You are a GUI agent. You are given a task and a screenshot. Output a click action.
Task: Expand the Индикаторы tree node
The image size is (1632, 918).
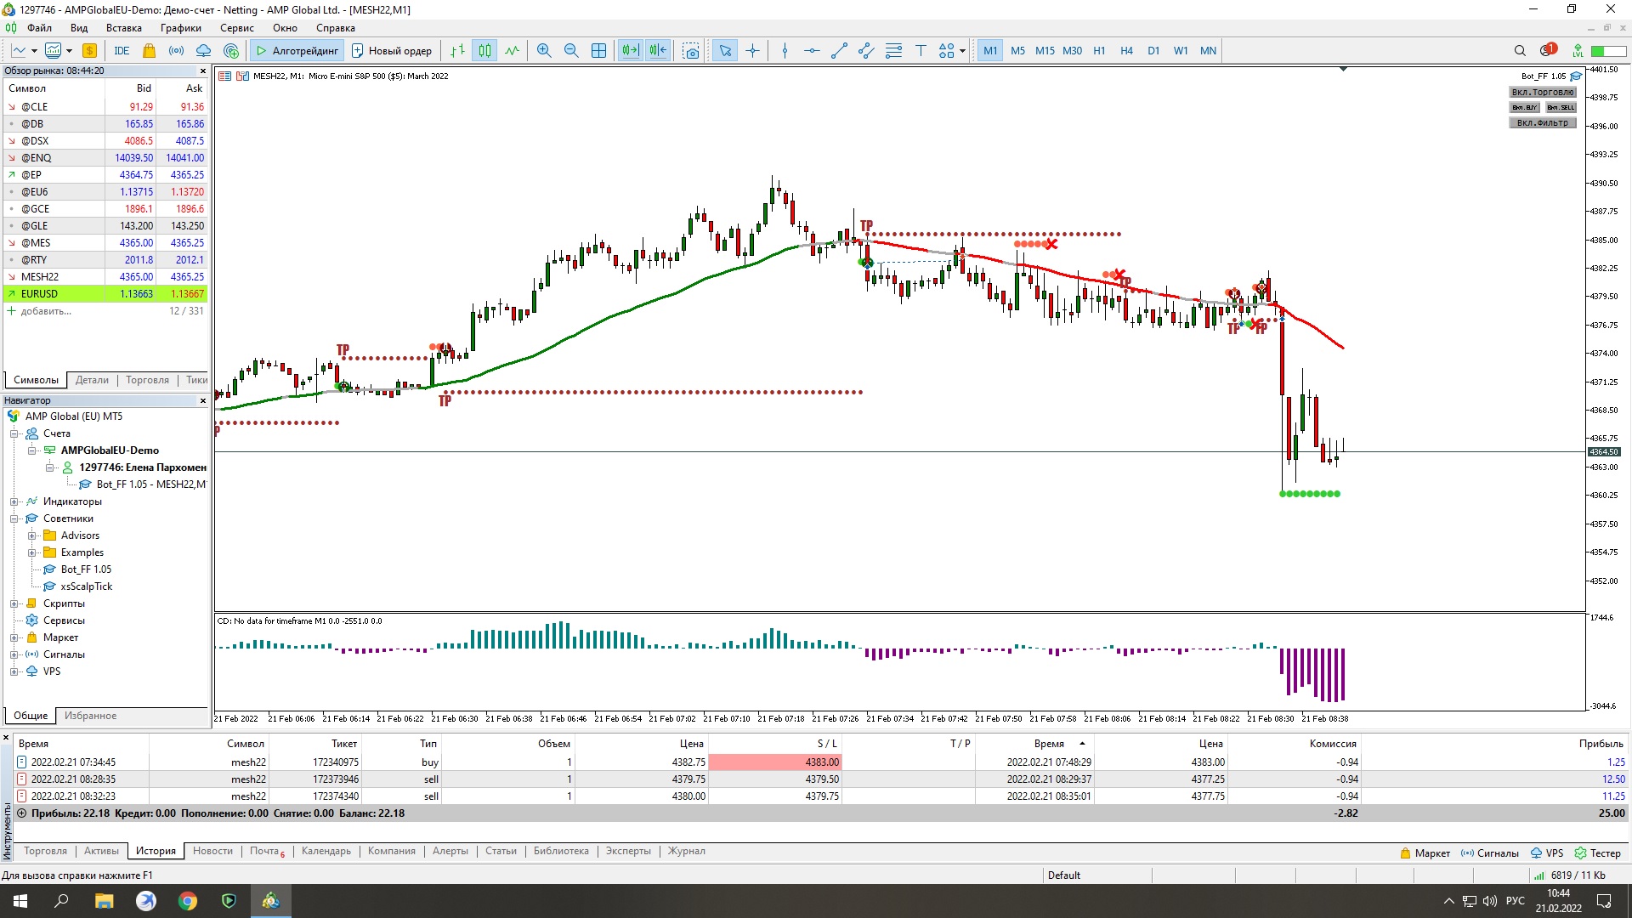coord(14,501)
